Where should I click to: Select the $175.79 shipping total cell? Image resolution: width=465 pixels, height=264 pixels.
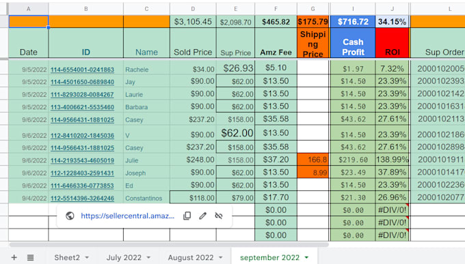pos(313,22)
